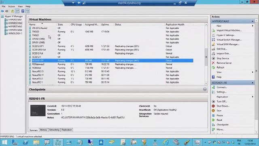Screen dimensions: 259x146
Task: Open the Help menu in menu bar
Action: point(28,6)
